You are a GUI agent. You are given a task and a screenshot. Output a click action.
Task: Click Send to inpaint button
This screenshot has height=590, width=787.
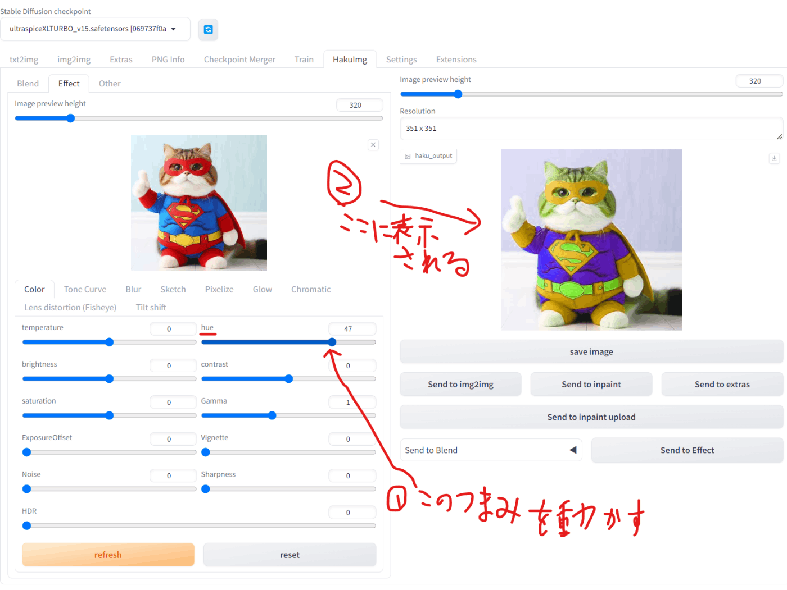pyautogui.click(x=591, y=385)
